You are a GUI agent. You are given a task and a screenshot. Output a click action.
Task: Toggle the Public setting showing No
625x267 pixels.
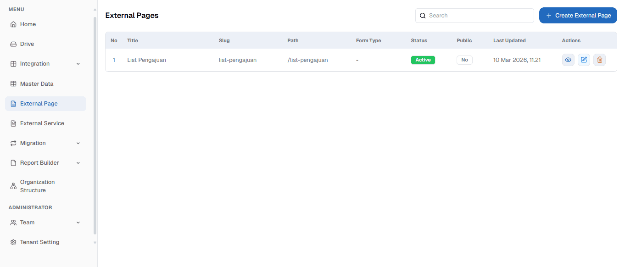click(464, 60)
